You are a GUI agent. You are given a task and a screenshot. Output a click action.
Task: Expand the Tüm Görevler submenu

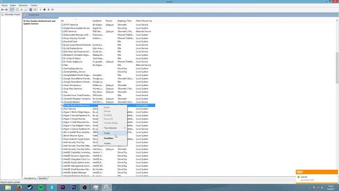coord(112,128)
